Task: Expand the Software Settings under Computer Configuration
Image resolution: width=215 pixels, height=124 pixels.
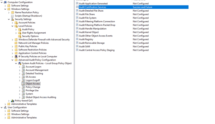Action: (5, 6)
